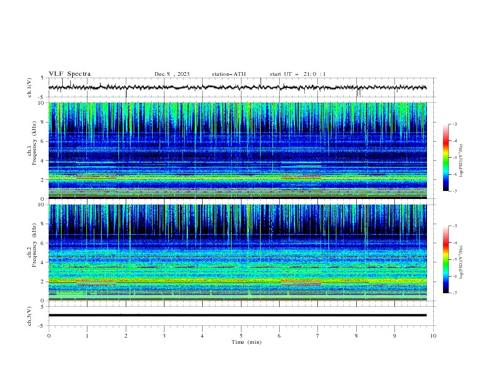The image size is (488, 377).
Task: Click the "5" minute tick on time axis
Action: click(x=241, y=336)
